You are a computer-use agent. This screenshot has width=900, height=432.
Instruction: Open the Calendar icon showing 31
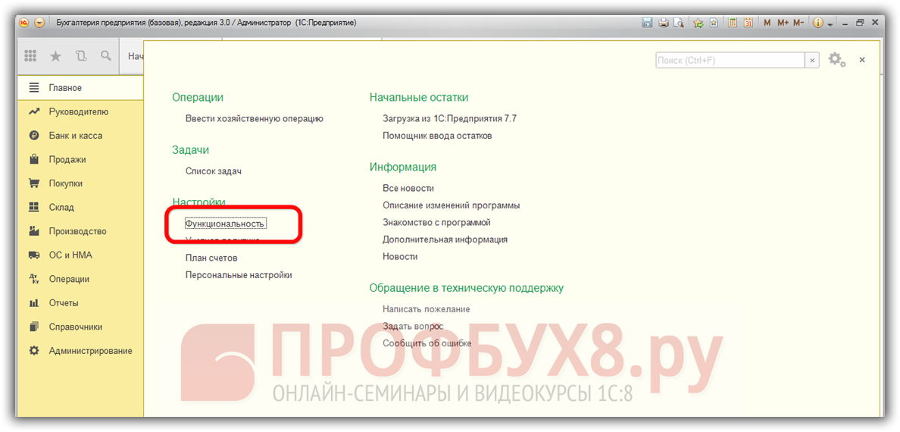(x=748, y=23)
